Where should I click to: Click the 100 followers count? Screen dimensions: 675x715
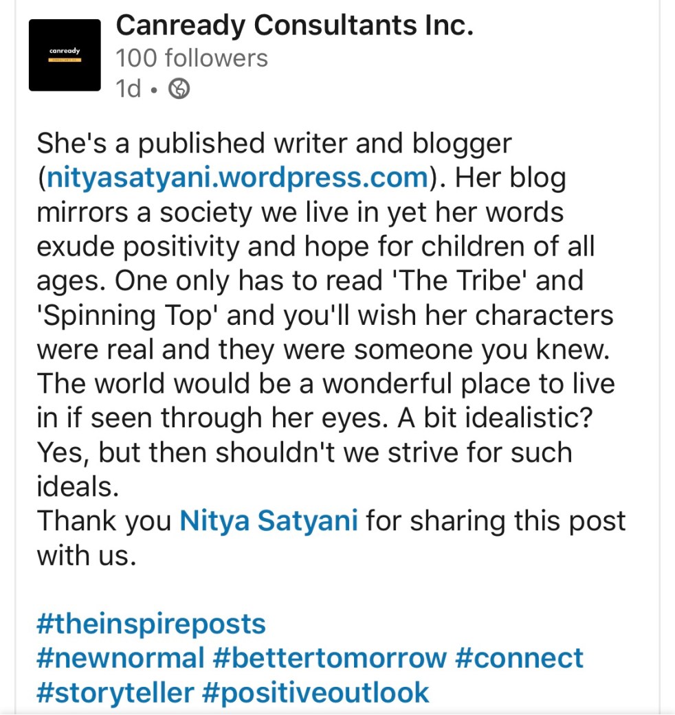click(x=192, y=58)
